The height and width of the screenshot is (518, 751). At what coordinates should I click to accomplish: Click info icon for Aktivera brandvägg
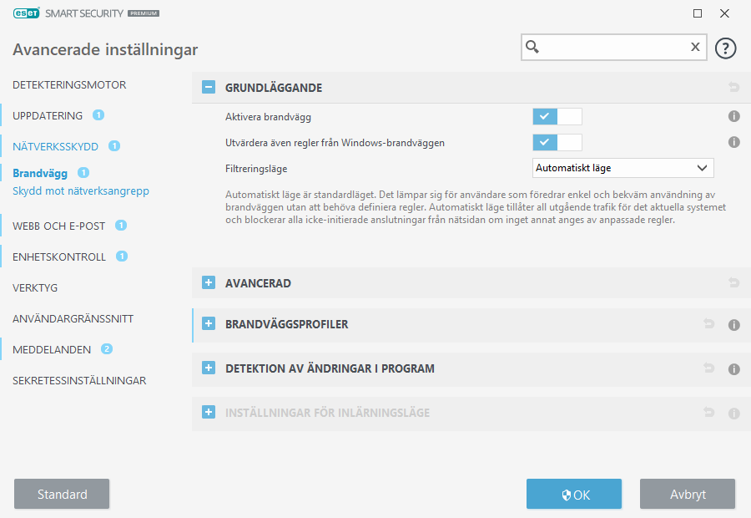pos(733,117)
